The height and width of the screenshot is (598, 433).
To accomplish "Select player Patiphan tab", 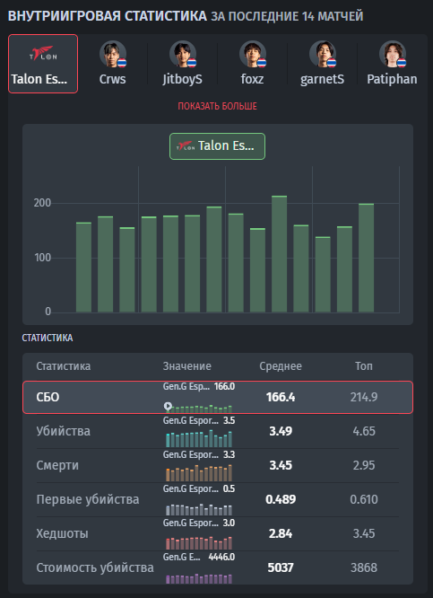I will tap(392, 64).
